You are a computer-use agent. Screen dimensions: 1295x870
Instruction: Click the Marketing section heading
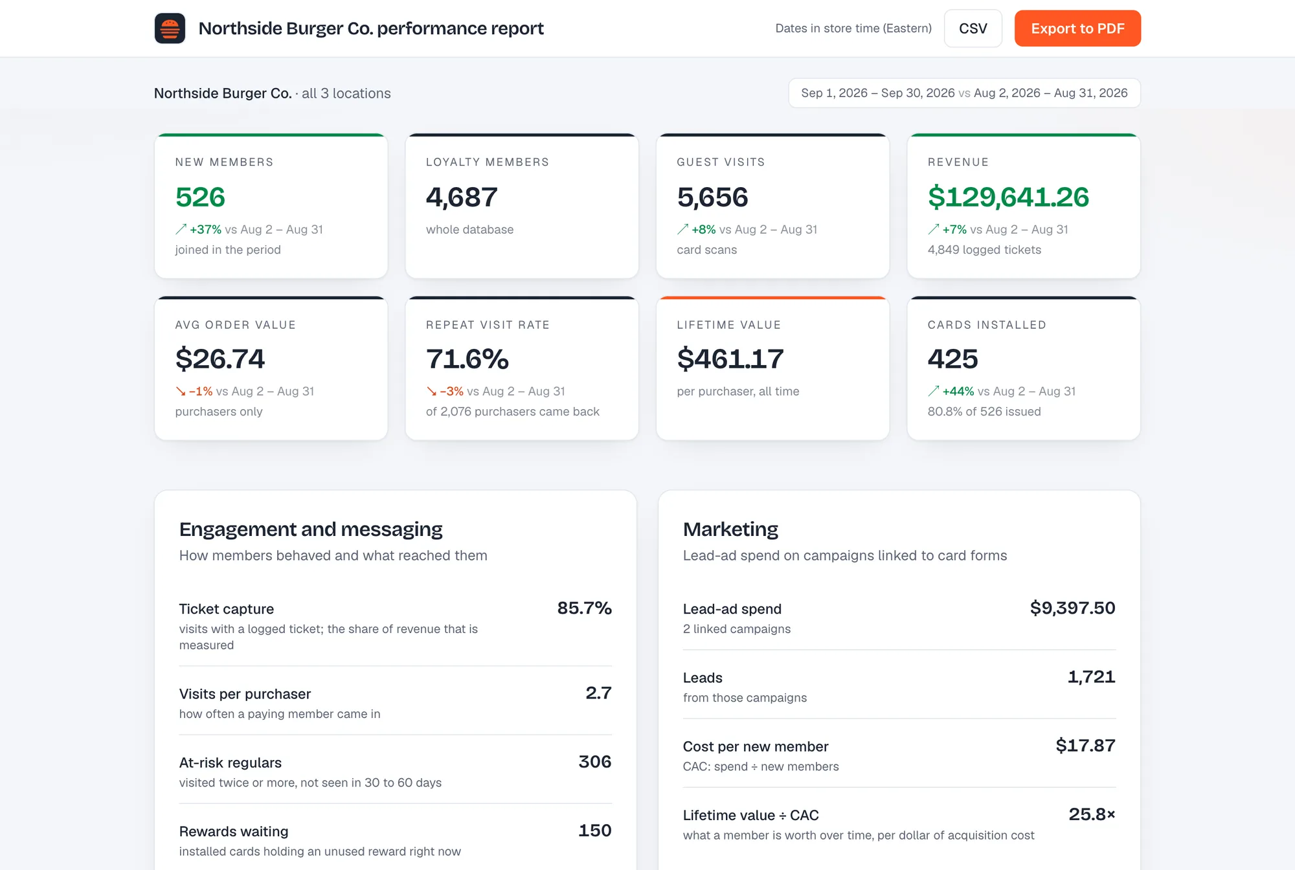point(730,530)
